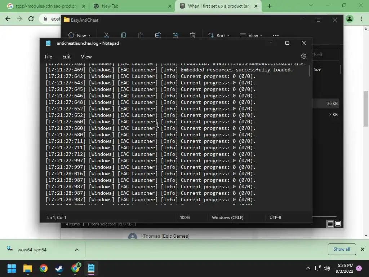The height and width of the screenshot is (277, 369).
Task: Open second Chrome profile taskbar icon
Action: pos(75,268)
